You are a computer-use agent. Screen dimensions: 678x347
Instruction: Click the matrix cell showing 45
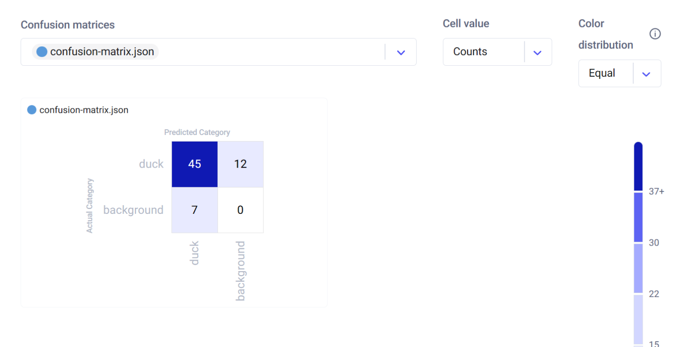point(195,164)
